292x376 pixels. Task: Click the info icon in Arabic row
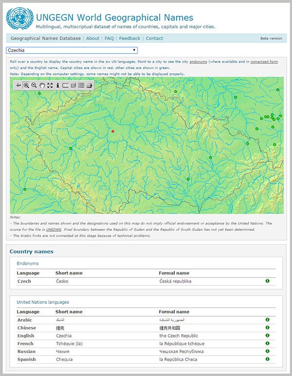267,320
